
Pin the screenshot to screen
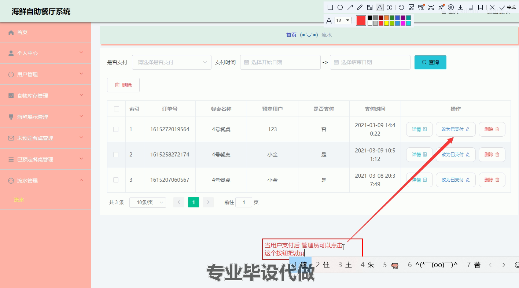[441, 7]
